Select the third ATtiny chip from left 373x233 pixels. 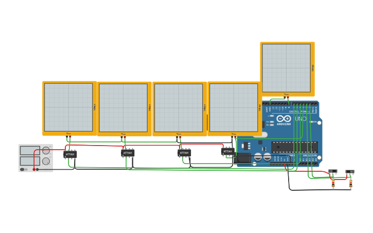(x=184, y=153)
